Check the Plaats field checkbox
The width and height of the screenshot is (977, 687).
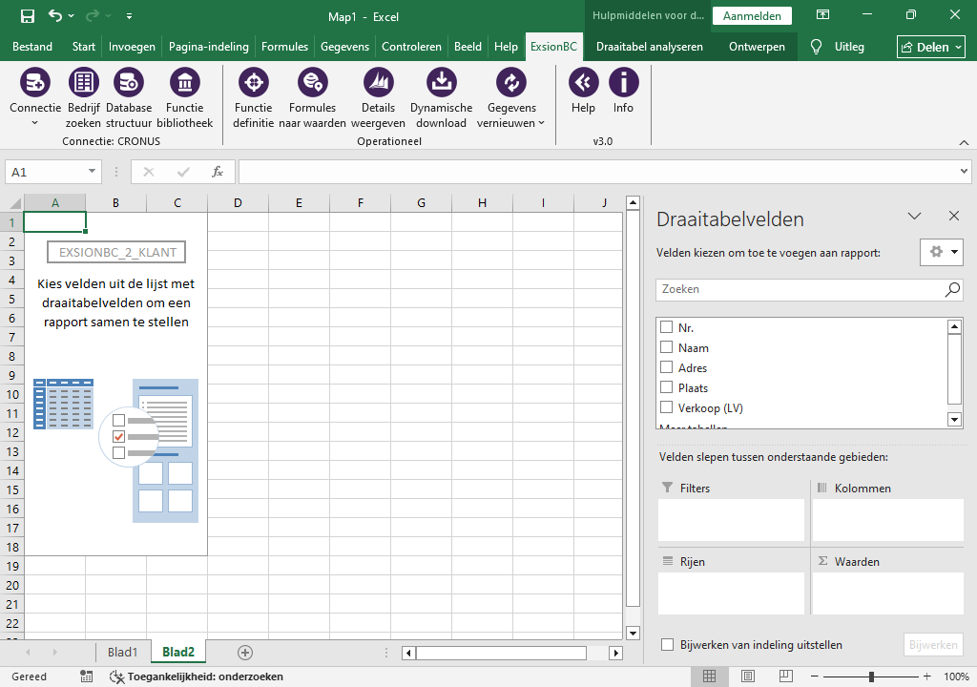click(x=667, y=387)
